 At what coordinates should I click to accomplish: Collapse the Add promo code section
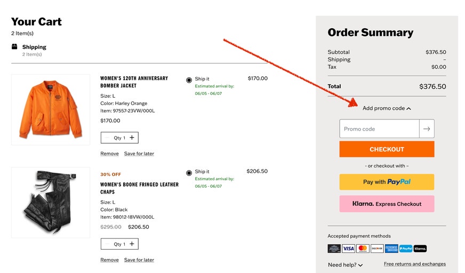(x=387, y=108)
